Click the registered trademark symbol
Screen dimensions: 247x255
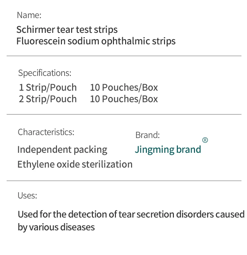pyautogui.click(x=205, y=140)
